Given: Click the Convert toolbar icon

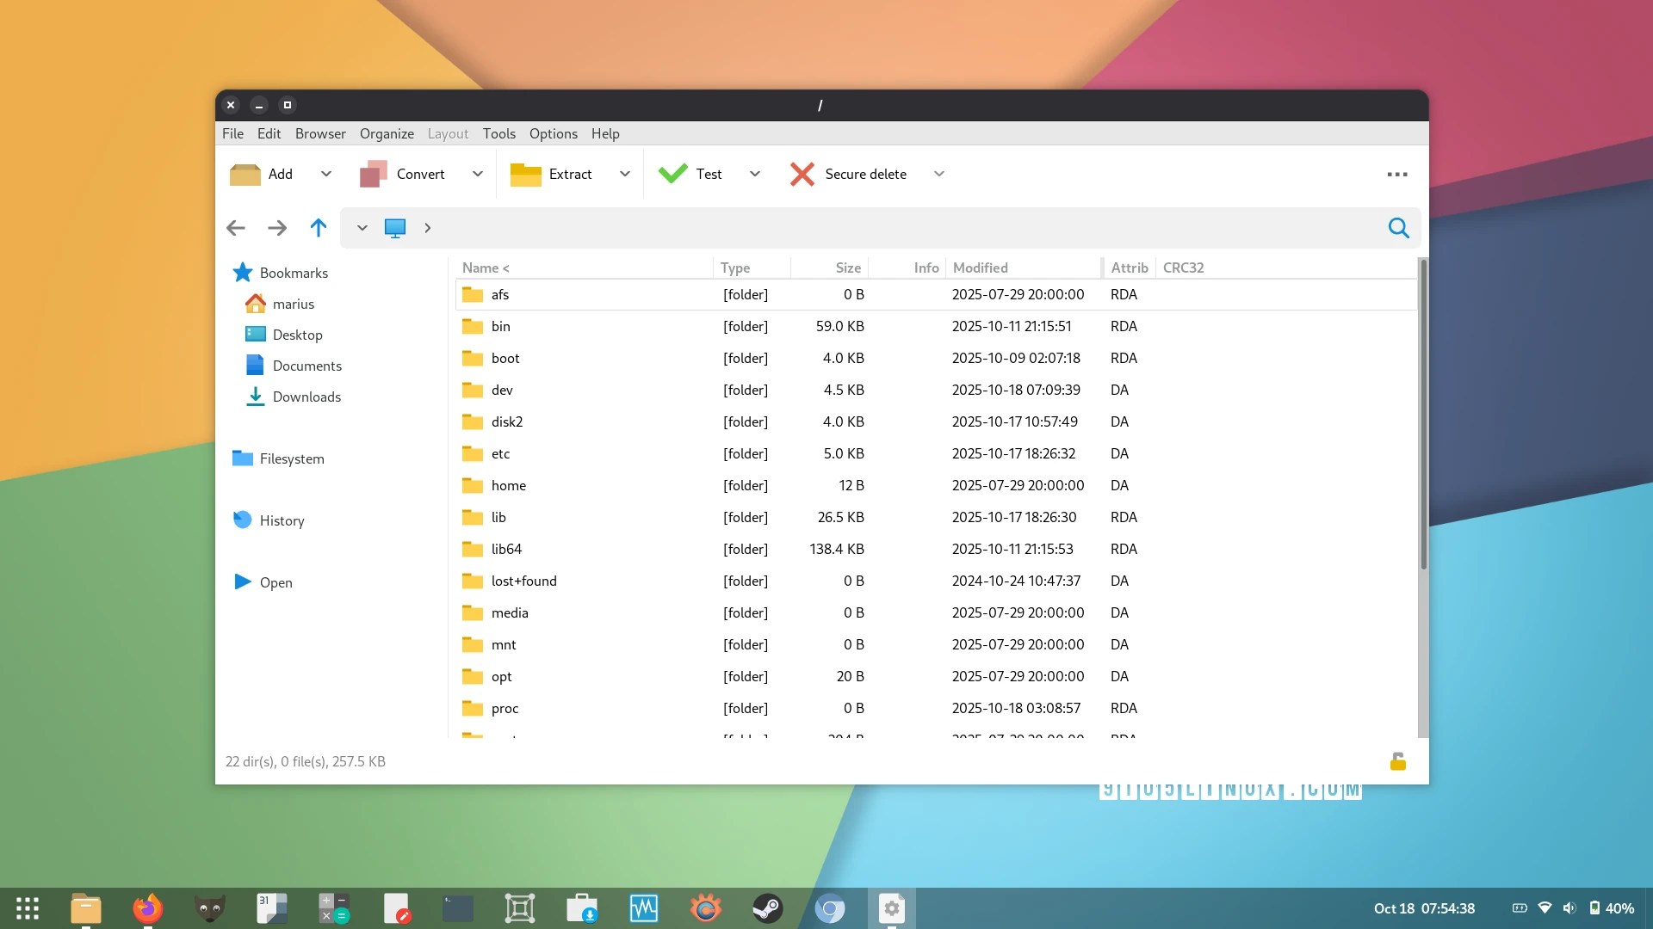Looking at the screenshot, I should click(x=373, y=175).
